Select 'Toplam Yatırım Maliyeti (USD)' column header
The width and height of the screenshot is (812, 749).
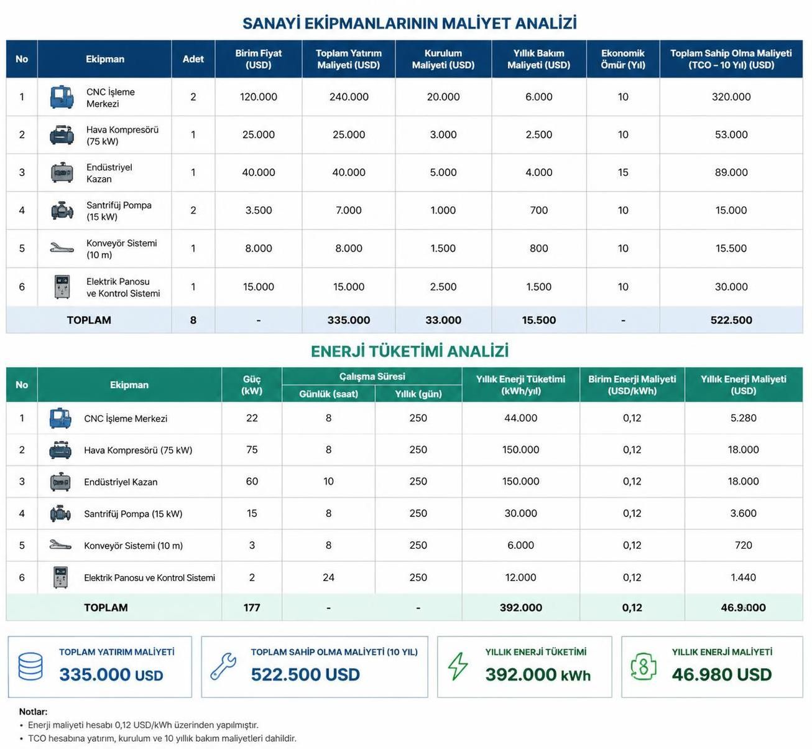pyautogui.click(x=349, y=59)
